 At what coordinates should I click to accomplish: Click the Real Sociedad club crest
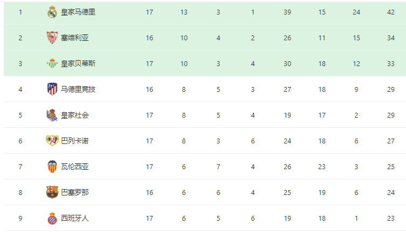pyautogui.click(x=52, y=115)
